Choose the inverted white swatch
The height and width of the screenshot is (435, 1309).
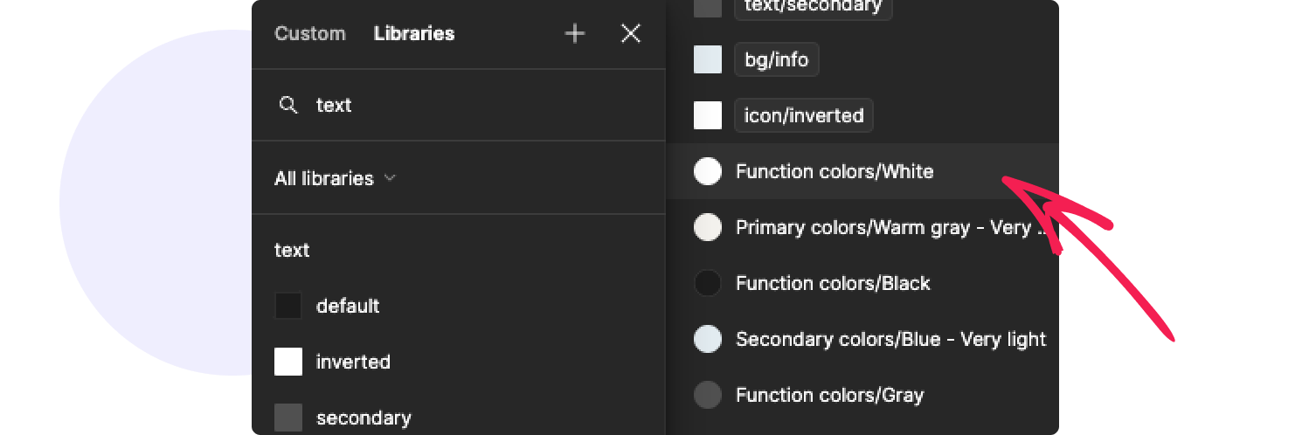pos(288,362)
